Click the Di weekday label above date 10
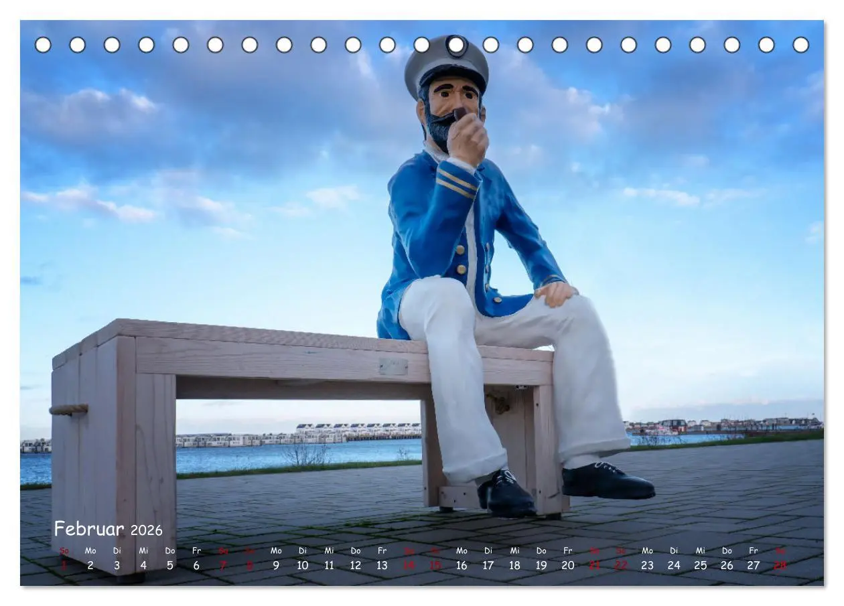 click(303, 550)
